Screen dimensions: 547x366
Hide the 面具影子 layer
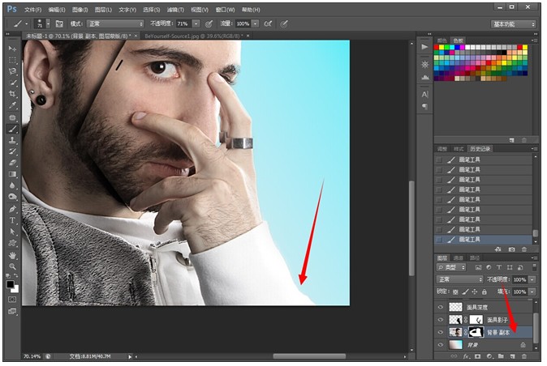[441, 319]
